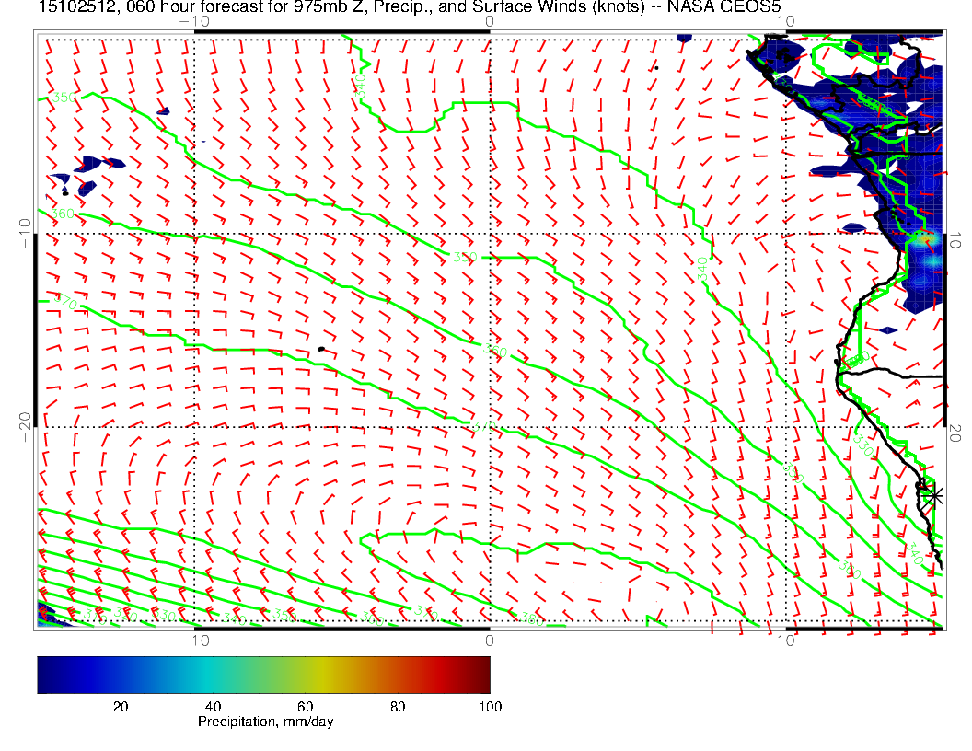Screen dimensions: 972x751
Task: Click the 'Precipitation, mm/day' legend label
Action: 265,722
